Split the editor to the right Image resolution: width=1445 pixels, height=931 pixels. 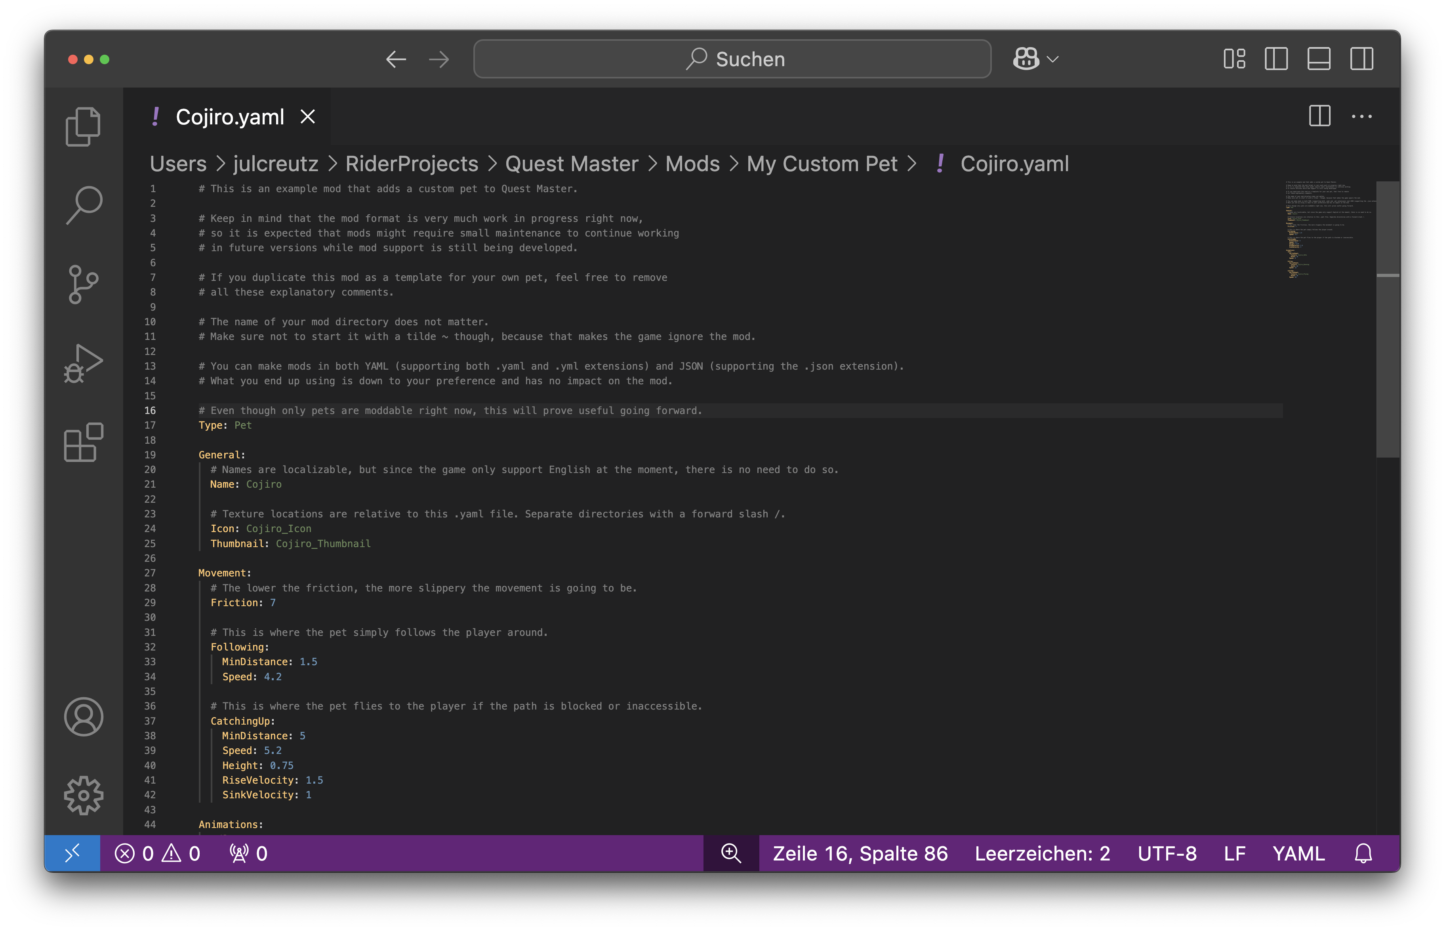1319,116
